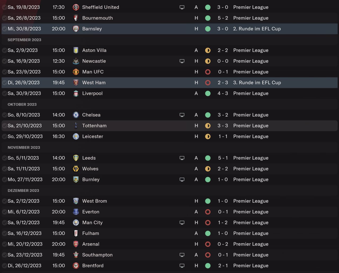Click the Wolves club crest
This screenshot has width=339, height=273.
coord(76,169)
